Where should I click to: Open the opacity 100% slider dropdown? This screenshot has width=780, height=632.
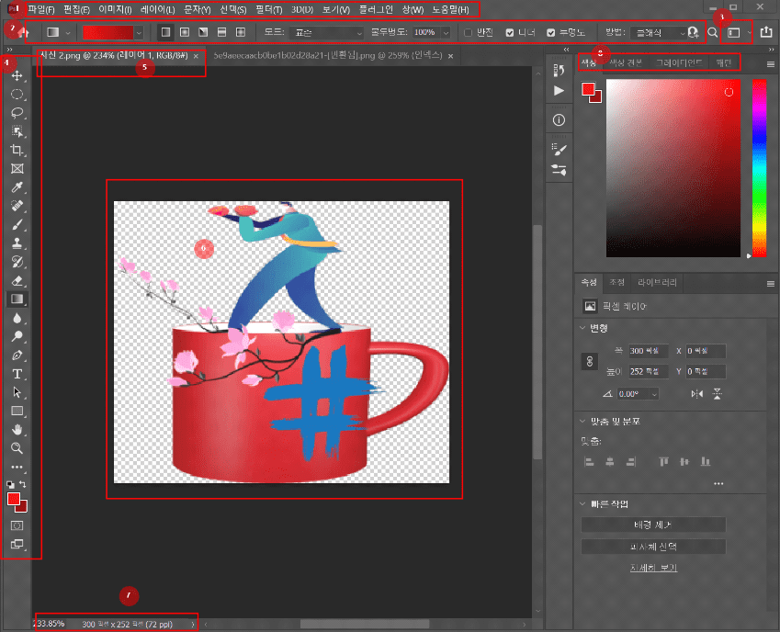(447, 33)
